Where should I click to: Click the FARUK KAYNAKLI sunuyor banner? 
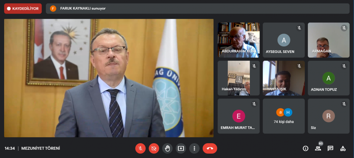tap(83, 9)
